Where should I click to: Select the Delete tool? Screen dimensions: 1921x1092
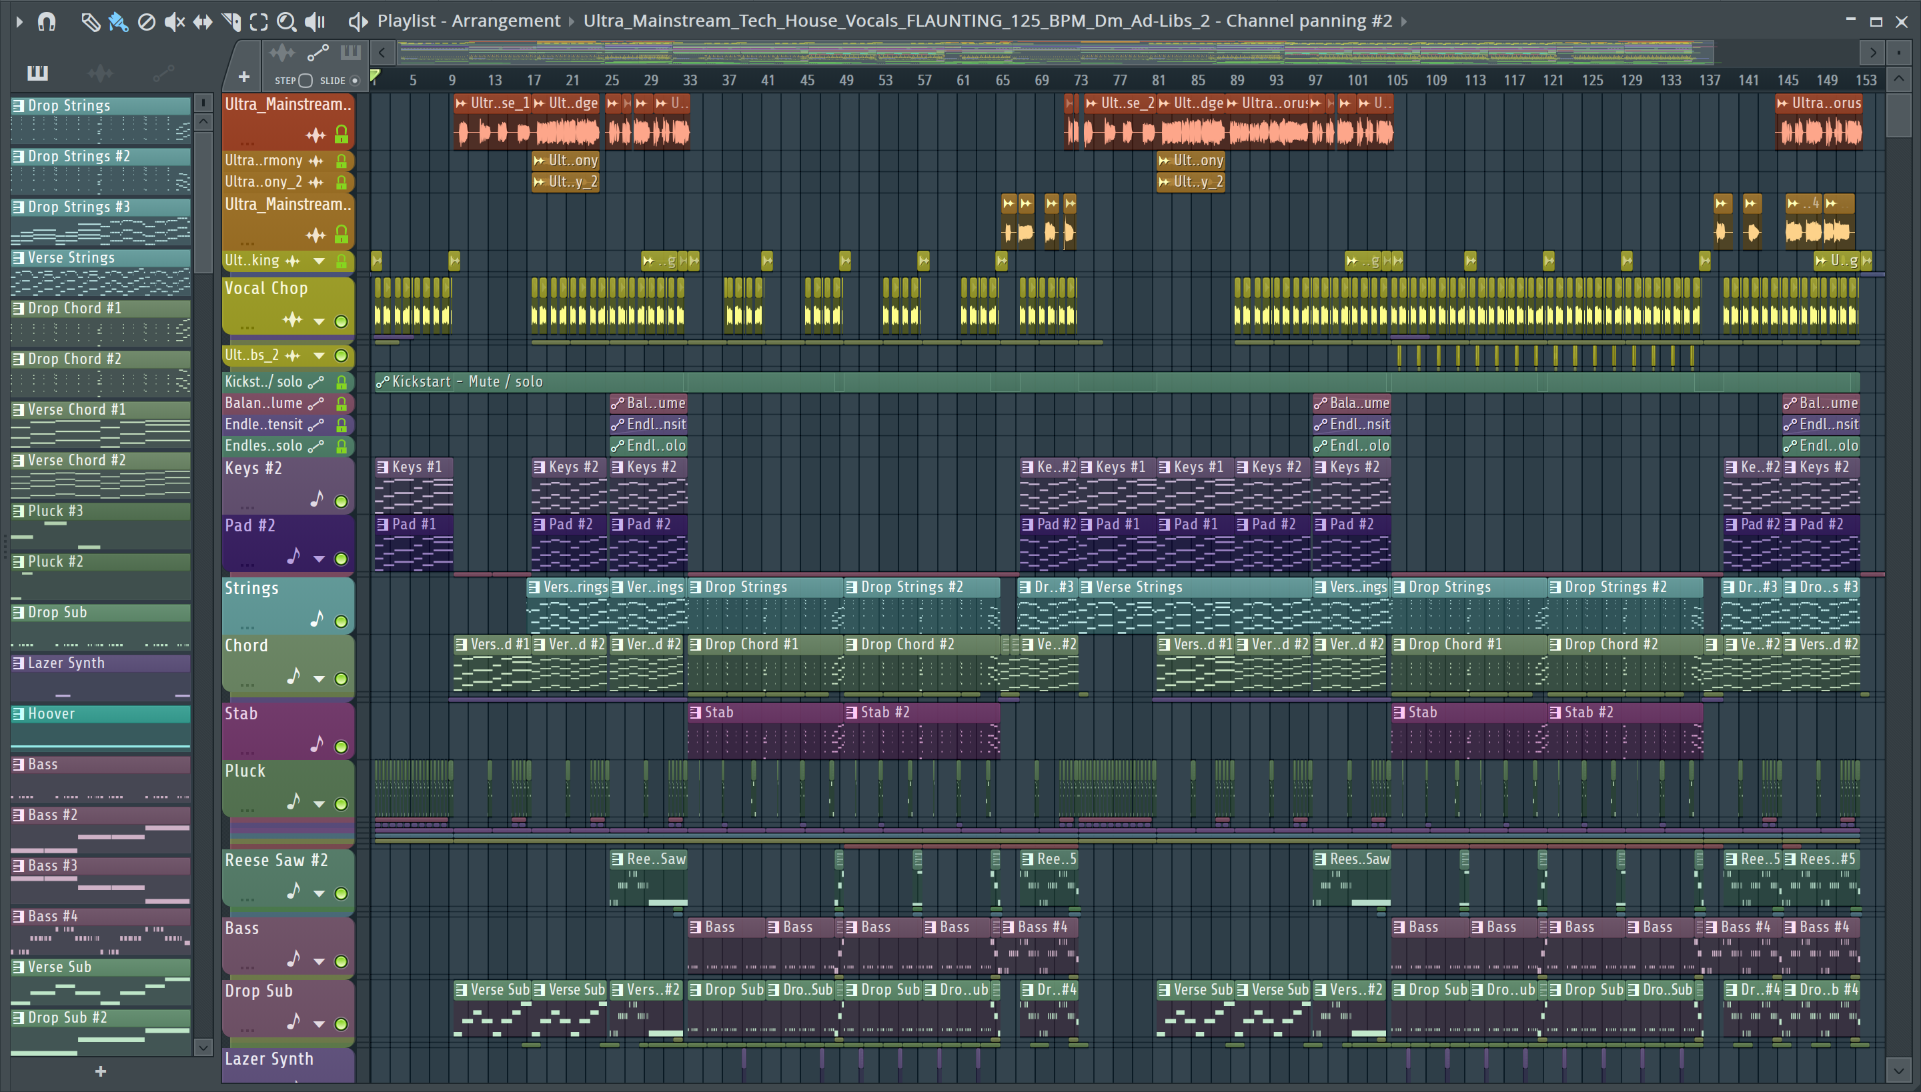(146, 22)
